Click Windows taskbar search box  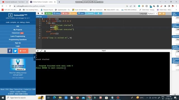(x=25, y=97)
